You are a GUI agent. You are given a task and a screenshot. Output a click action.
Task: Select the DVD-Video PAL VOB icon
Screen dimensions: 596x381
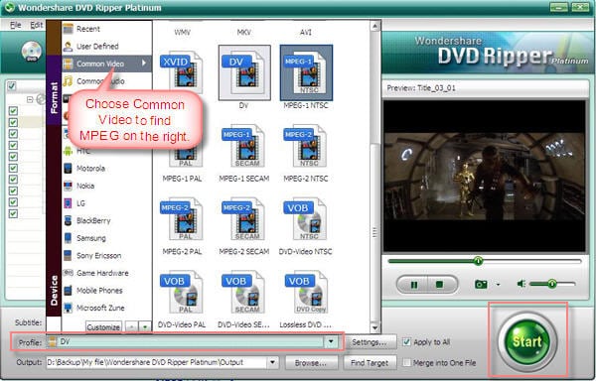point(182,293)
